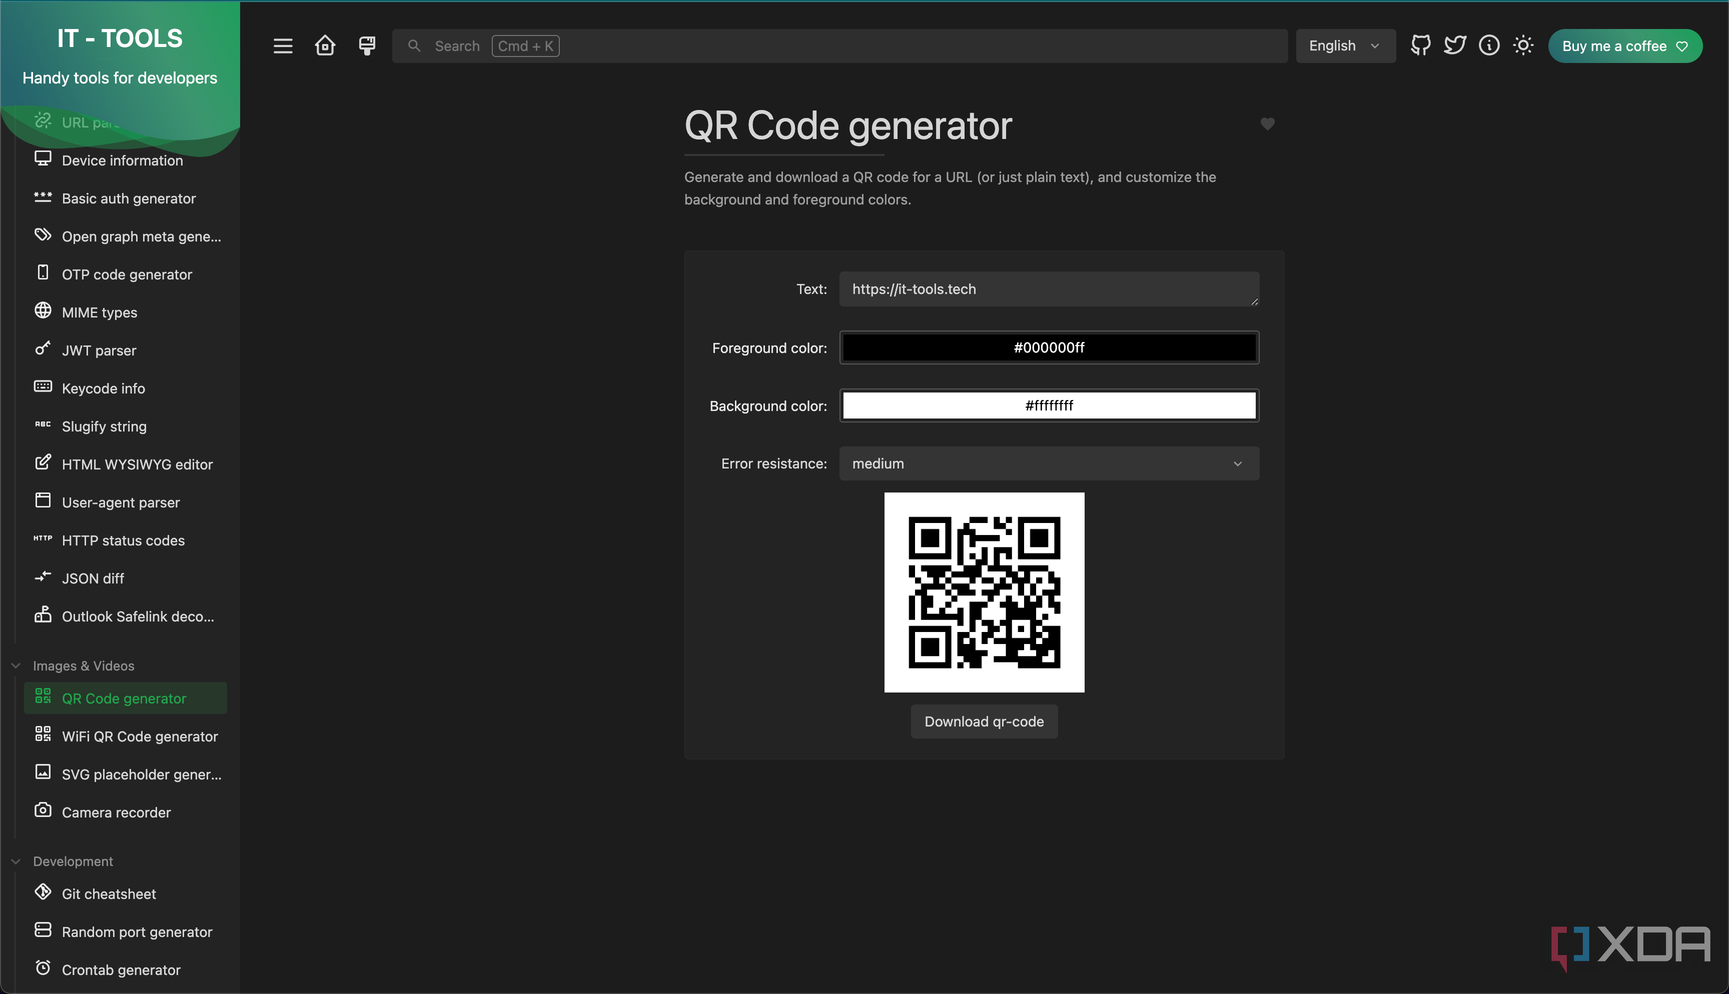Image resolution: width=1729 pixels, height=994 pixels.
Task: Click the generated QR code image
Action: 984,592
